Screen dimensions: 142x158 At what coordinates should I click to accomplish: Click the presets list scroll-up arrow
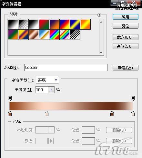101,22
